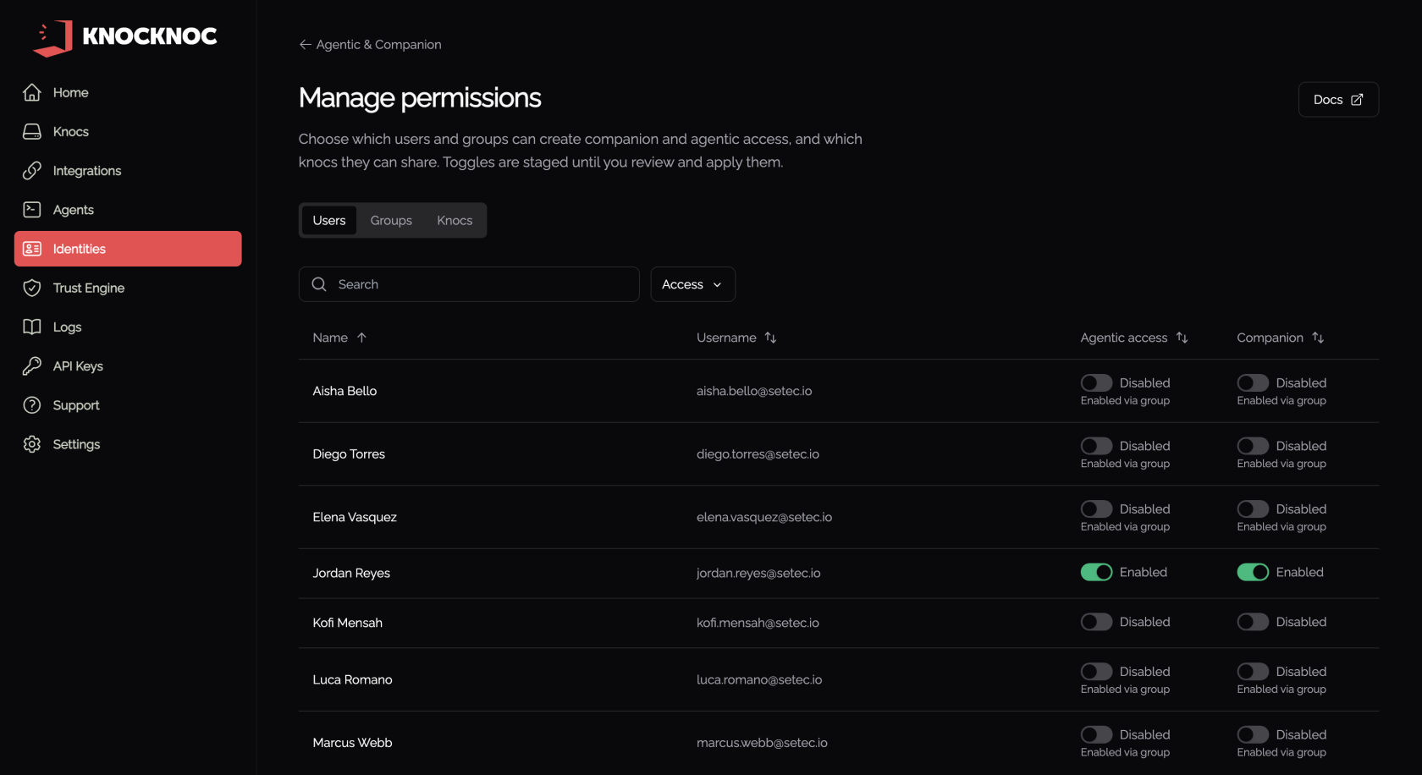Sort by Name using the arrow icon
Image resolution: width=1422 pixels, height=775 pixels.
pyautogui.click(x=361, y=338)
